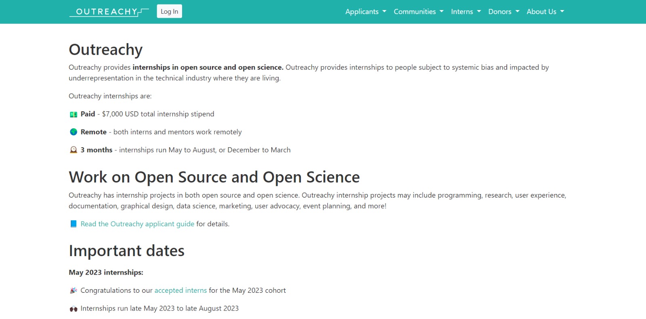Expand the Applicants dropdown menu
The height and width of the screenshot is (319, 646).
(365, 12)
